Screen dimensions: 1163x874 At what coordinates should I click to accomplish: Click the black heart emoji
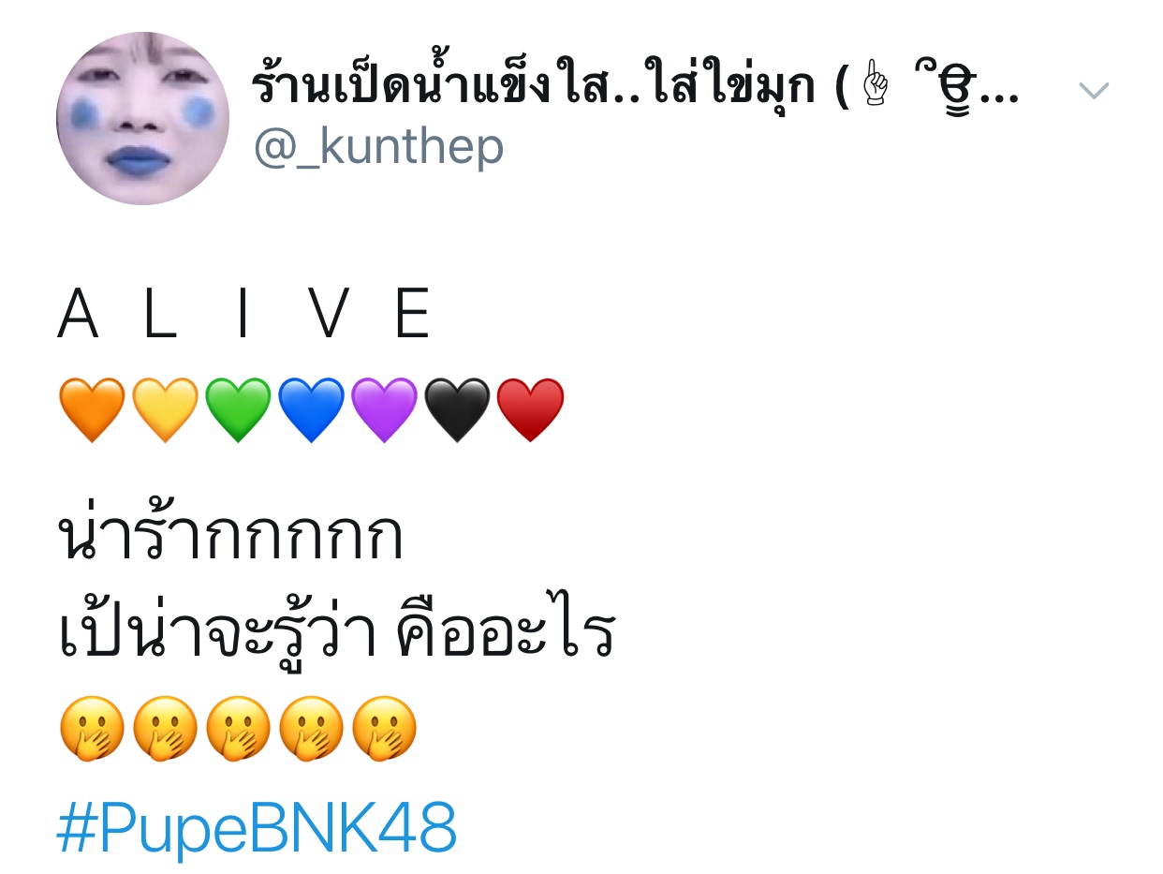tap(457, 410)
